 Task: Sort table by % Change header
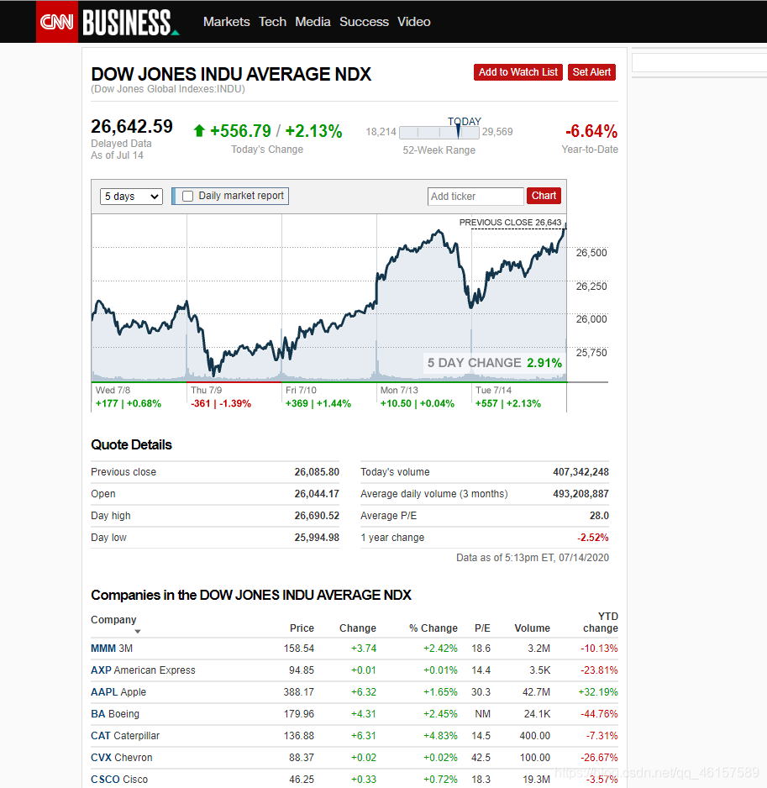[433, 628]
